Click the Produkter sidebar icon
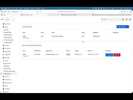Screen dimensions: 133x100 click(3, 80)
